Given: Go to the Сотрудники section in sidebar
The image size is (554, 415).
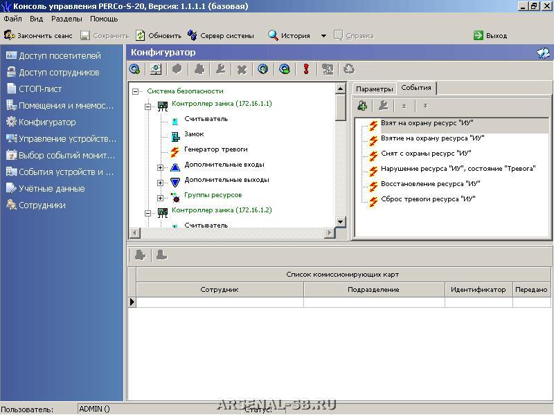Looking at the screenshot, I should [x=42, y=205].
